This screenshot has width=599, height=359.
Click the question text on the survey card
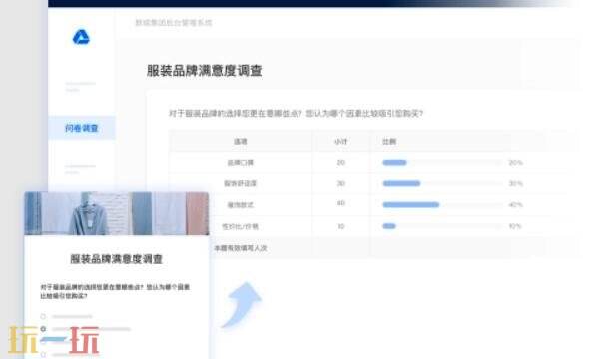115,291
